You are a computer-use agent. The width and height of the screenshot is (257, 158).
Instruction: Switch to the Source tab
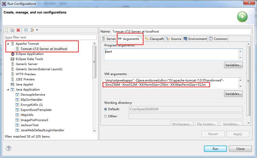174,39
